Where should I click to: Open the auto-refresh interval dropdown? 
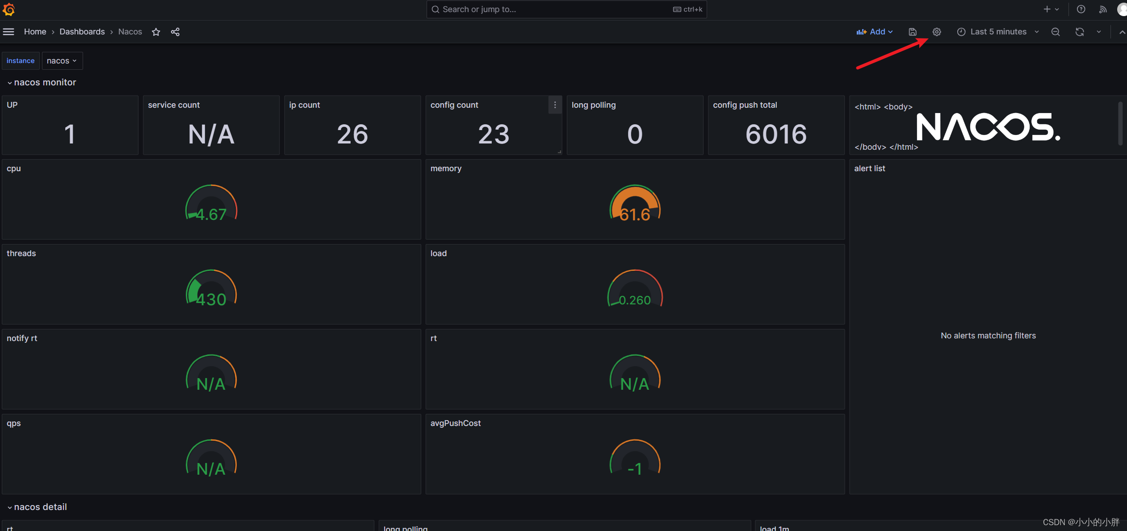pos(1099,32)
